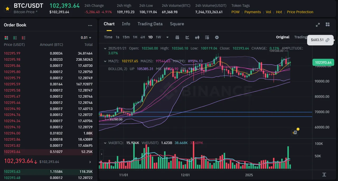Click the upper blue horizontal line near 70000
Screen dimensions: 338x181
[205, 112]
